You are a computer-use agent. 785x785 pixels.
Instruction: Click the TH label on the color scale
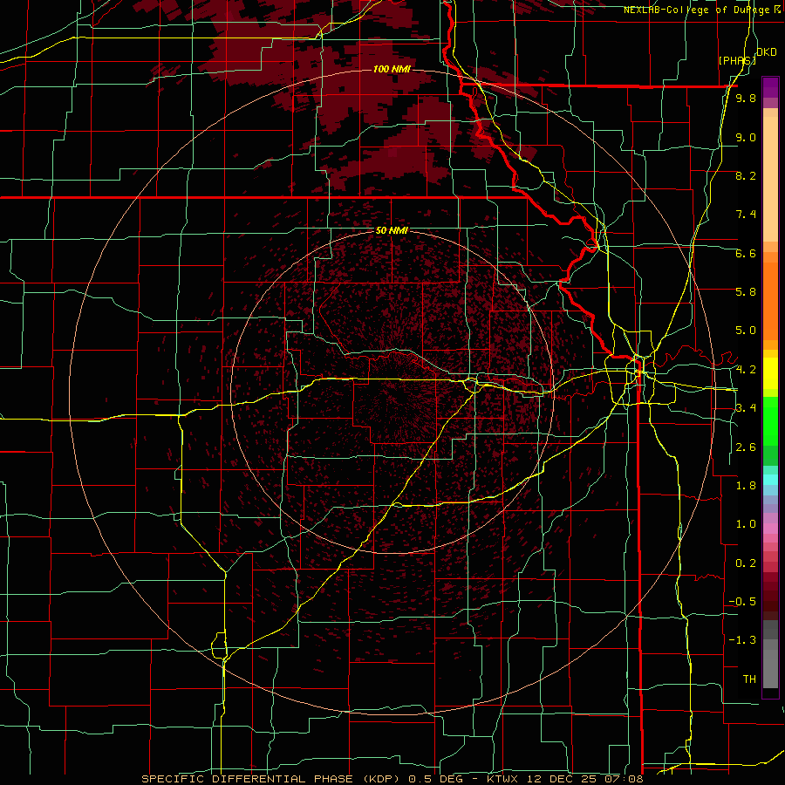[749, 679]
